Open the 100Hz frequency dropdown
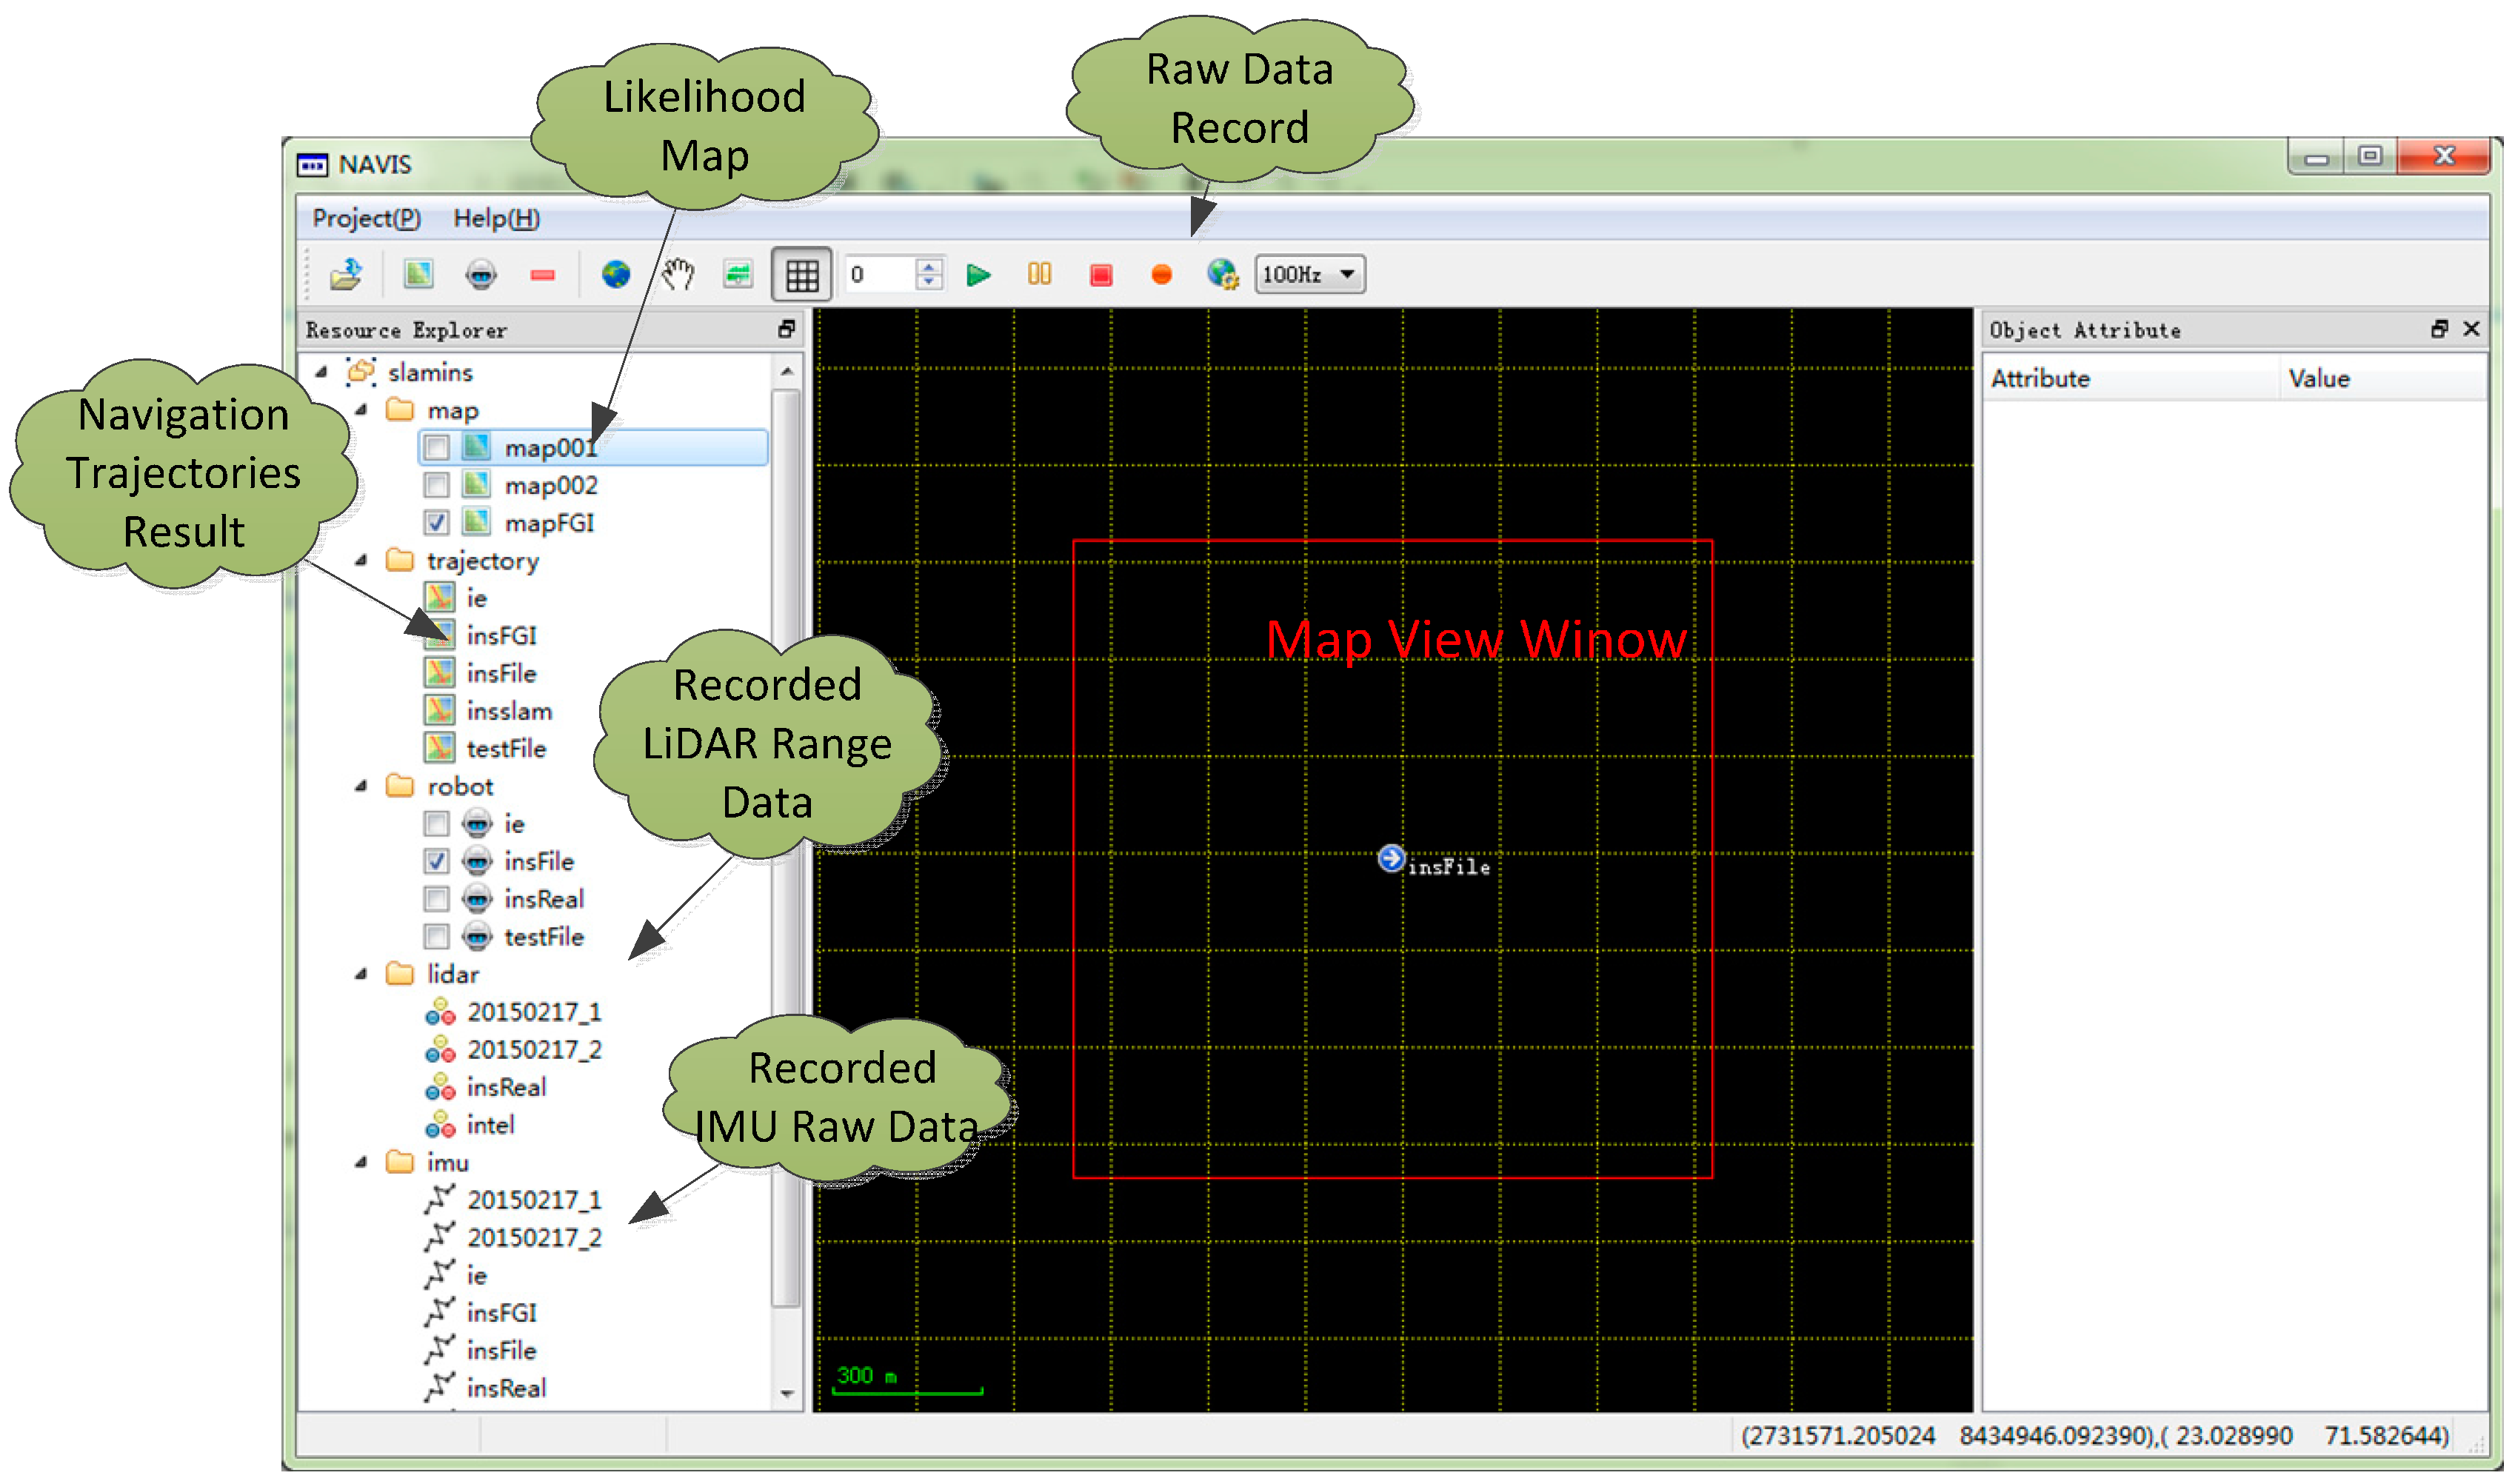The width and height of the screenshot is (2518, 1484). pos(1310,274)
